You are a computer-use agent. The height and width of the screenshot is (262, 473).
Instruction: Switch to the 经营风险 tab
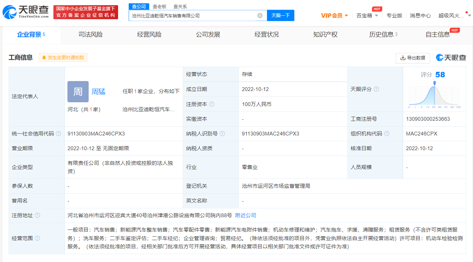click(149, 35)
